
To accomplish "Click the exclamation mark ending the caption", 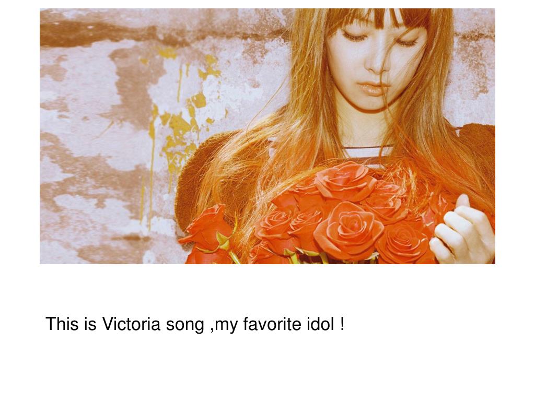I will click(x=342, y=324).
